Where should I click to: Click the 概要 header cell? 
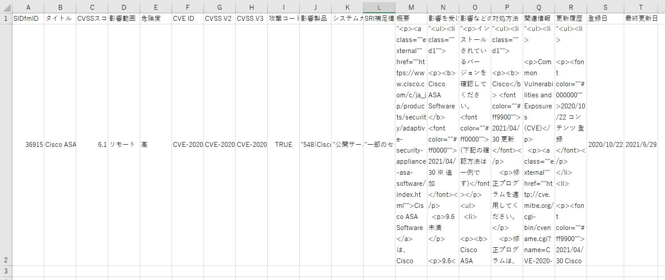(411, 19)
